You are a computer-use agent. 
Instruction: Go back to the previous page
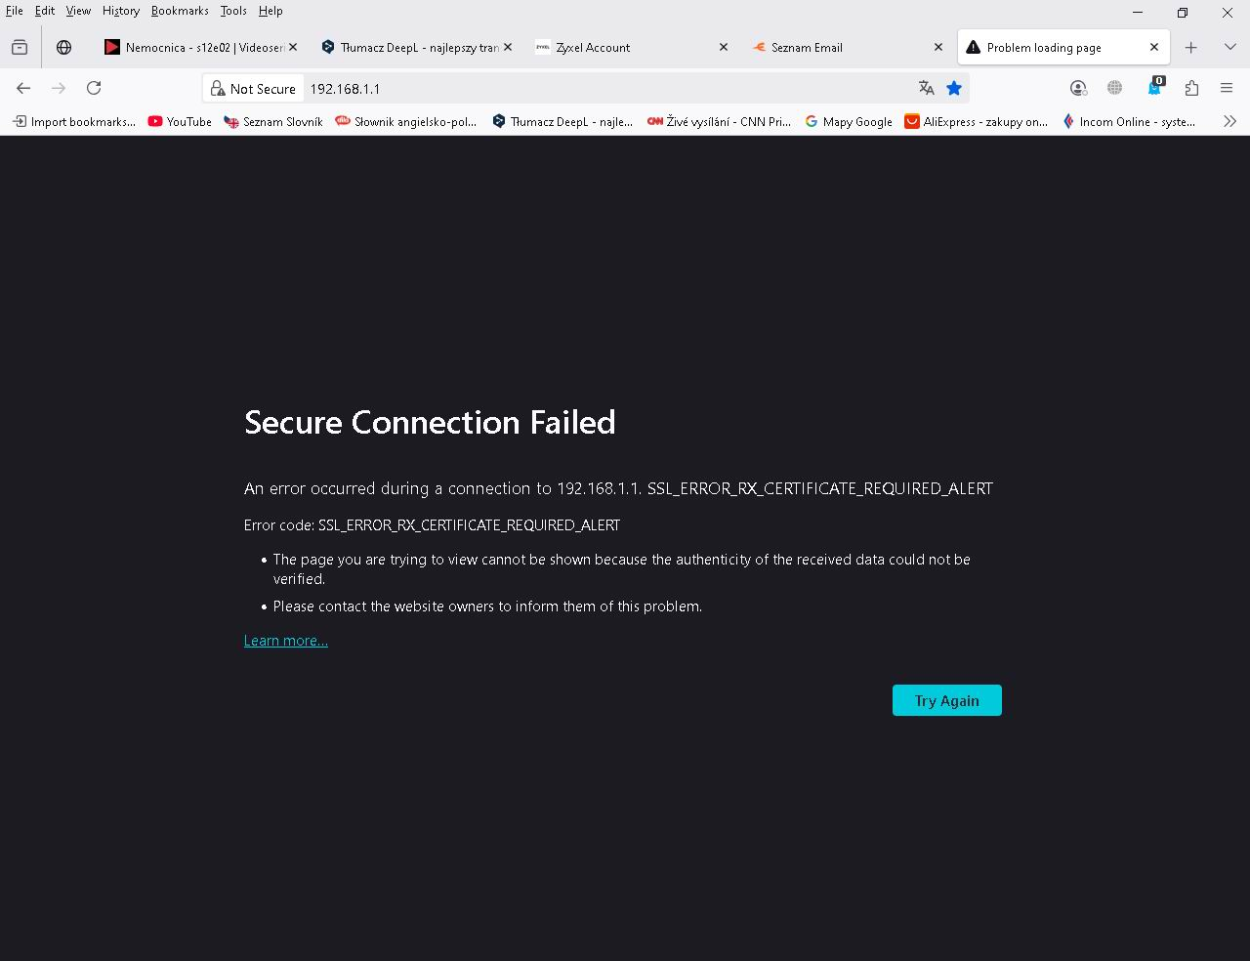point(23,88)
